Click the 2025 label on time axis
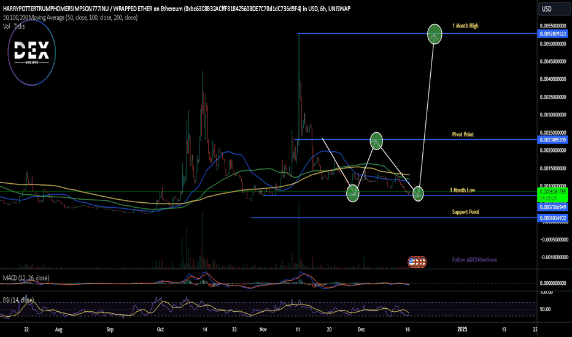This screenshot has height=337, width=572. [462, 330]
